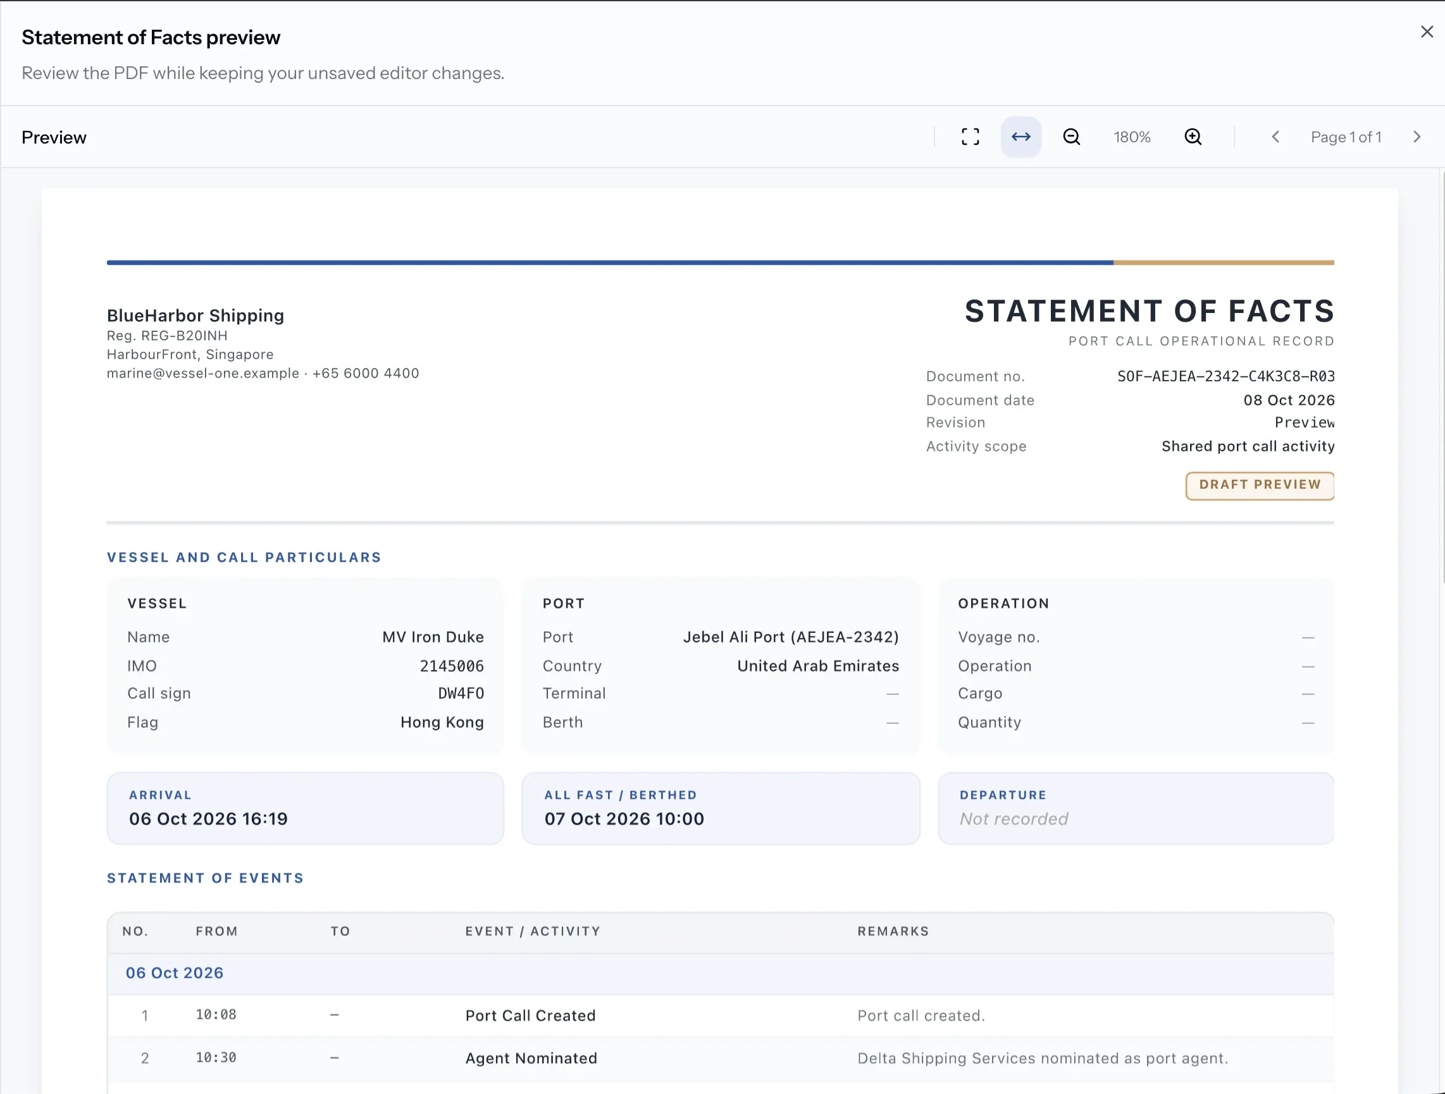This screenshot has height=1094, width=1445.
Task: Go to next page chevron
Action: pos(1417,137)
